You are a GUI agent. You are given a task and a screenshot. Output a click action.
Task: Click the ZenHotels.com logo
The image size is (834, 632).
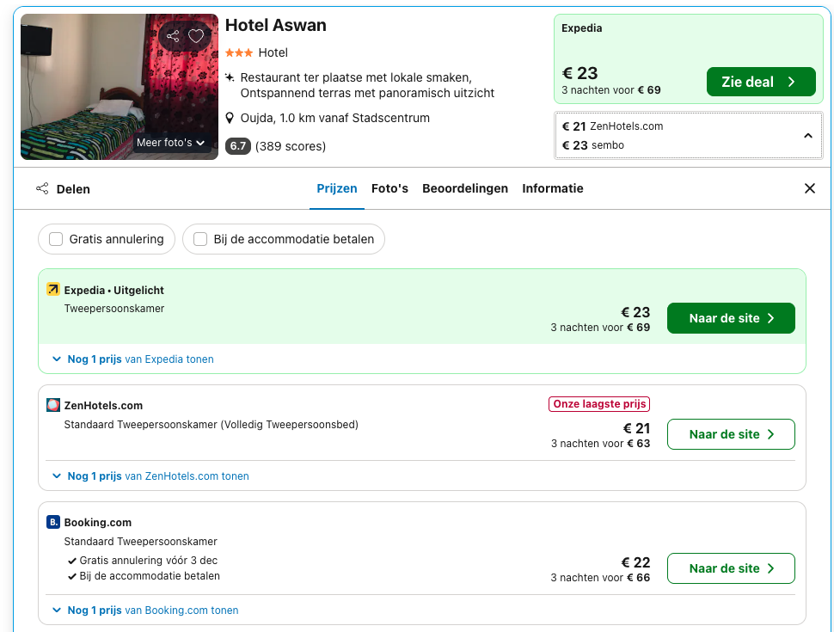53,405
